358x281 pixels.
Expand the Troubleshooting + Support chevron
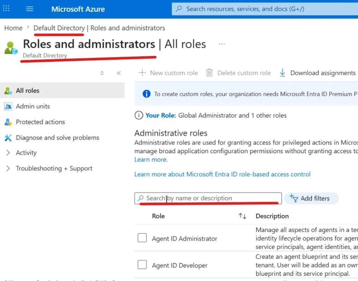[8, 168]
